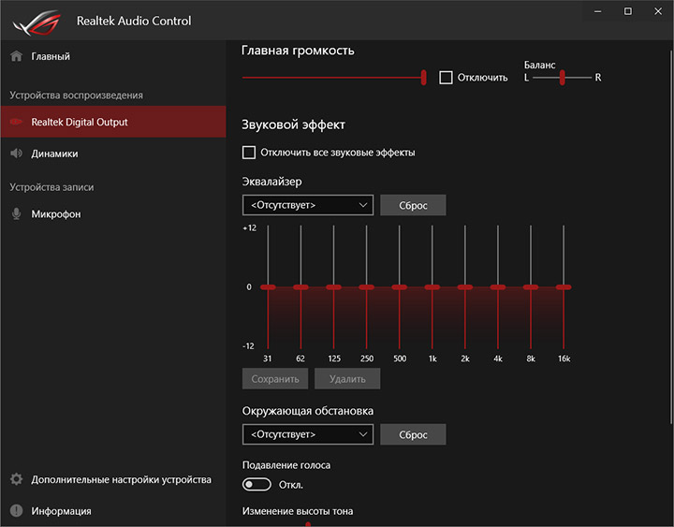Toggle the Подавление голоса switch

tap(256, 485)
